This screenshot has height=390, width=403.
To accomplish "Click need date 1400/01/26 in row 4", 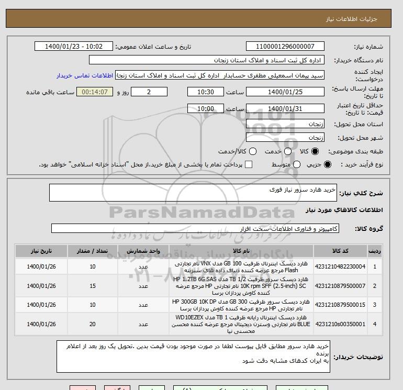I will 41,324.
